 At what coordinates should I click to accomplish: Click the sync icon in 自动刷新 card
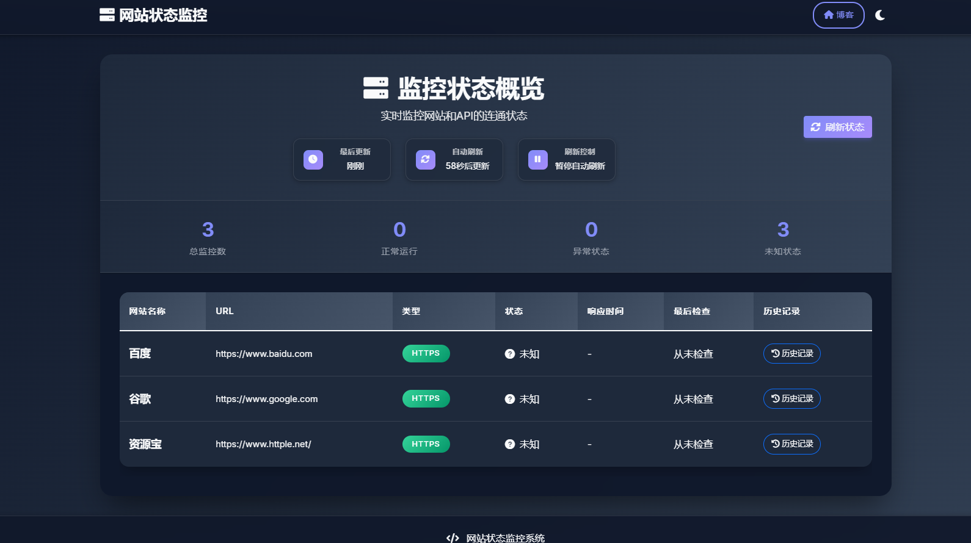click(426, 159)
